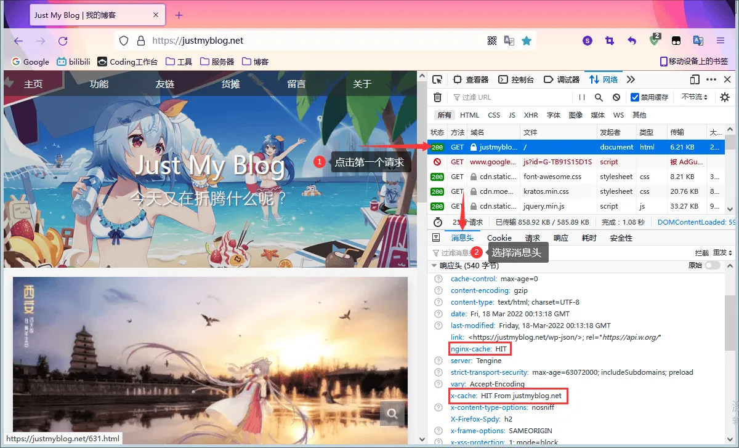Open the Firefox hamburger menu
Image resolution: width=739 pixels, height=448 pixels.
pyautogui.click(x=720, y=41)
